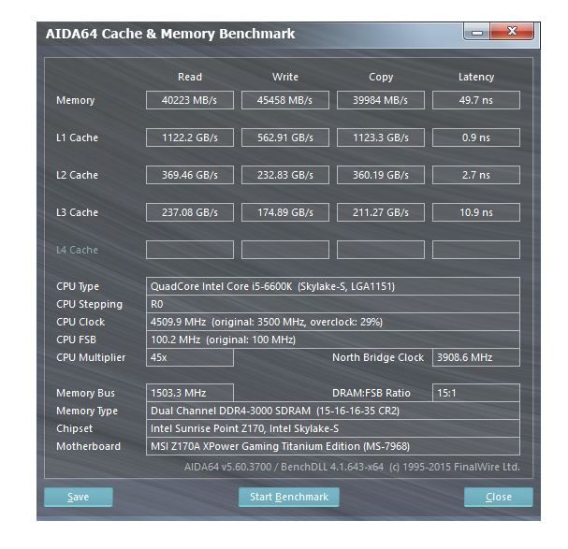568x549 pixels.
Task: Select North Bridge Clock value 3908.6 MHz
Action: click(x=476, y=357)
